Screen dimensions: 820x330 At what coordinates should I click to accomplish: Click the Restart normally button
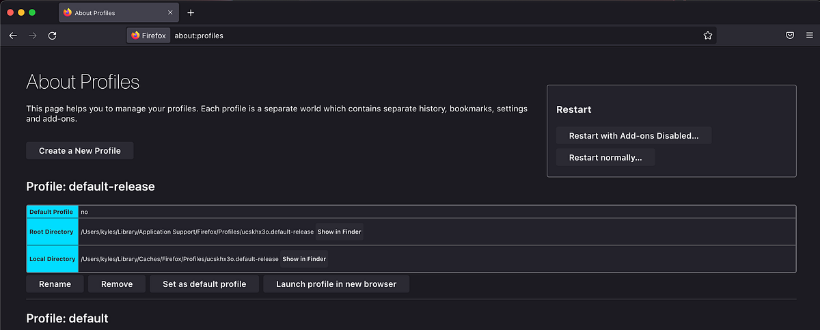click(x=605, y=158)
